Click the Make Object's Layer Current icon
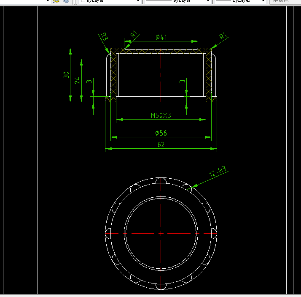This screenshot has width=301, height=297. pyautogui.click(x=56, y=1)
